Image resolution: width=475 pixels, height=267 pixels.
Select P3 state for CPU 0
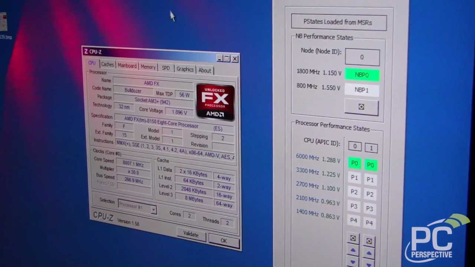point(354,206)
